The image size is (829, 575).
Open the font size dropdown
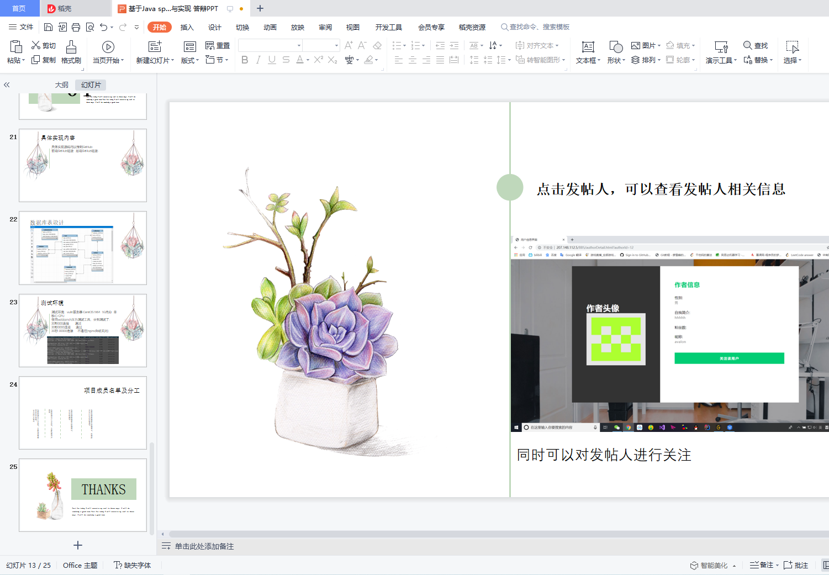(336, 45)
